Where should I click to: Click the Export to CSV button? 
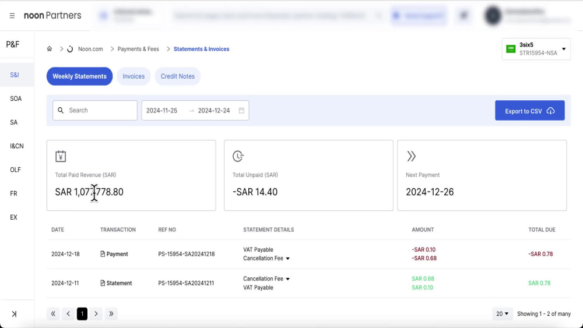coord(530,111)
